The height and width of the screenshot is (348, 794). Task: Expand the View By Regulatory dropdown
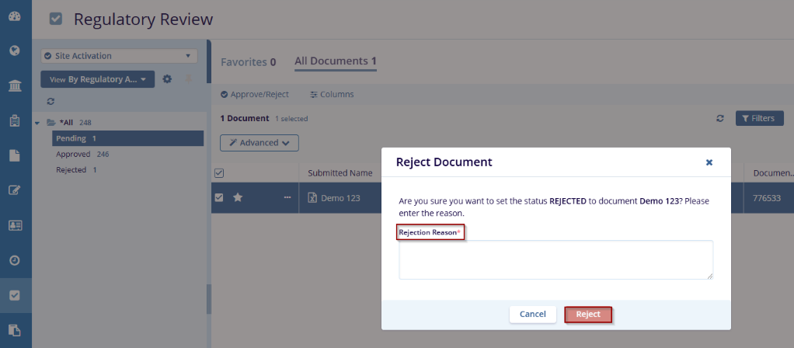[x=97, y=79]
